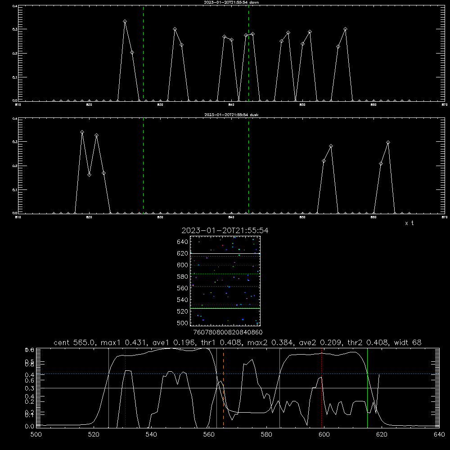
Task: Click the 640 x-axis label of the bottom plot
Action: tap(439, 435)
